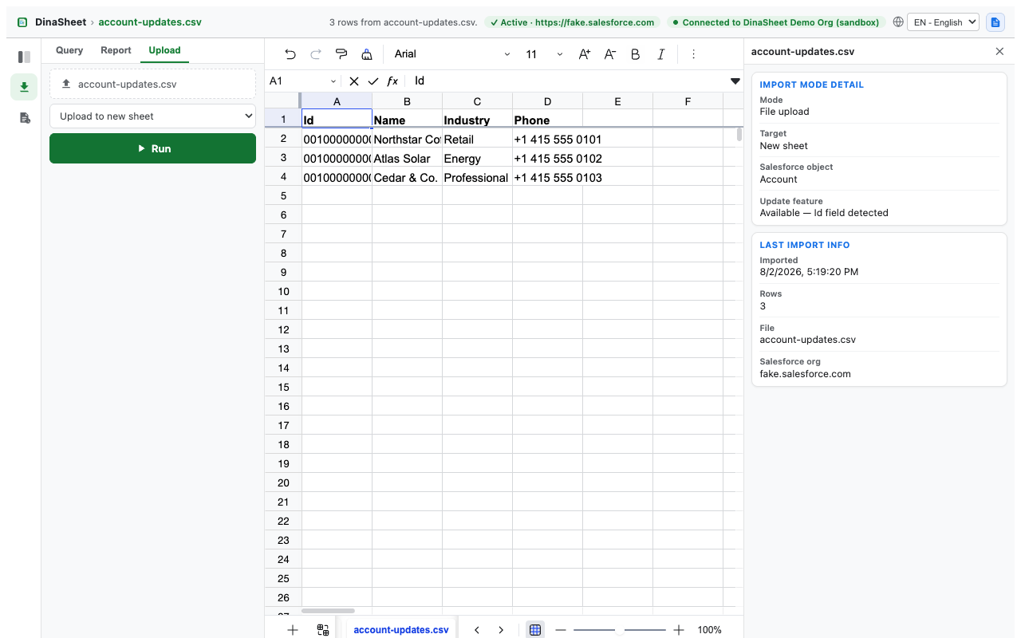Add a new sheet with plus icon
Screen dimensions: 1021x638
click(x=293, y=629)
